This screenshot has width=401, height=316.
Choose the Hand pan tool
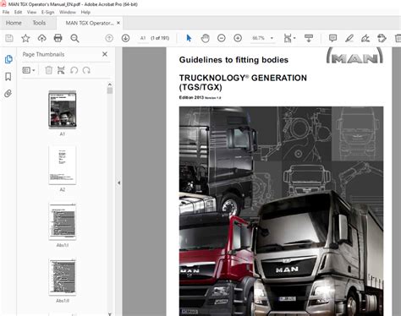[205, 38]
